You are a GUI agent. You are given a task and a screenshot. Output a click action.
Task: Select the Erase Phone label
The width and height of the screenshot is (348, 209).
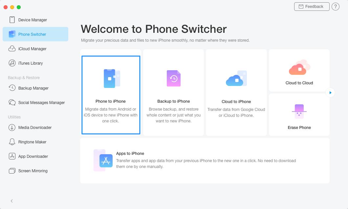[x=299, y=127]
